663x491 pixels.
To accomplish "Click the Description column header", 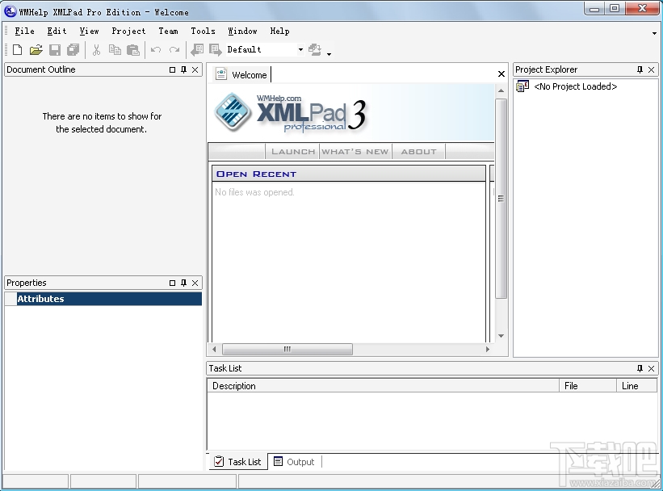I will 383,386.
